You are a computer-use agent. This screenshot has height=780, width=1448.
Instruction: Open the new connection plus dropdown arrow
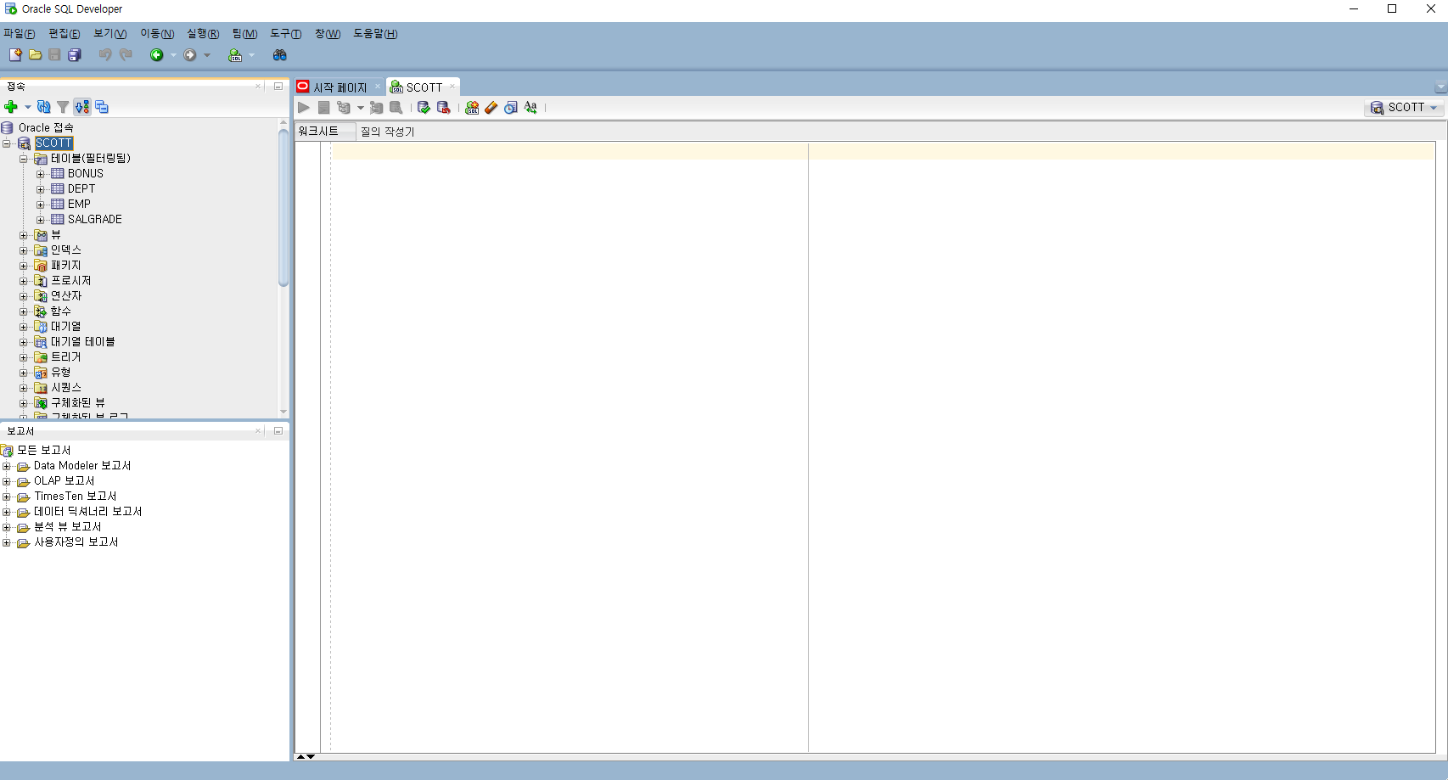pyautogui.click(x=27, y=107)
